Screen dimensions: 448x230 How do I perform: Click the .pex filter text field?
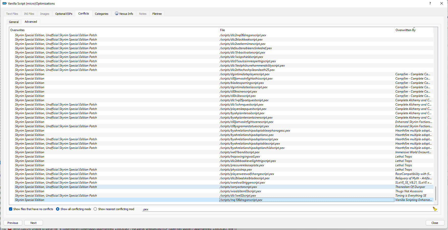(286, 209)
